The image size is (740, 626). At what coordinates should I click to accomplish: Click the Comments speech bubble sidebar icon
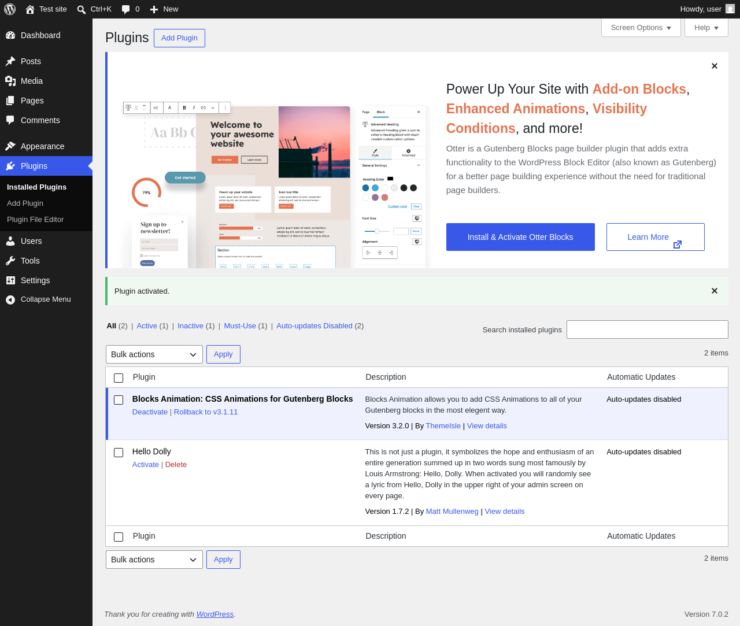(x=10, y=120)
